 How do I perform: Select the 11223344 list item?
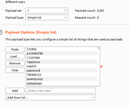[62, 58]
